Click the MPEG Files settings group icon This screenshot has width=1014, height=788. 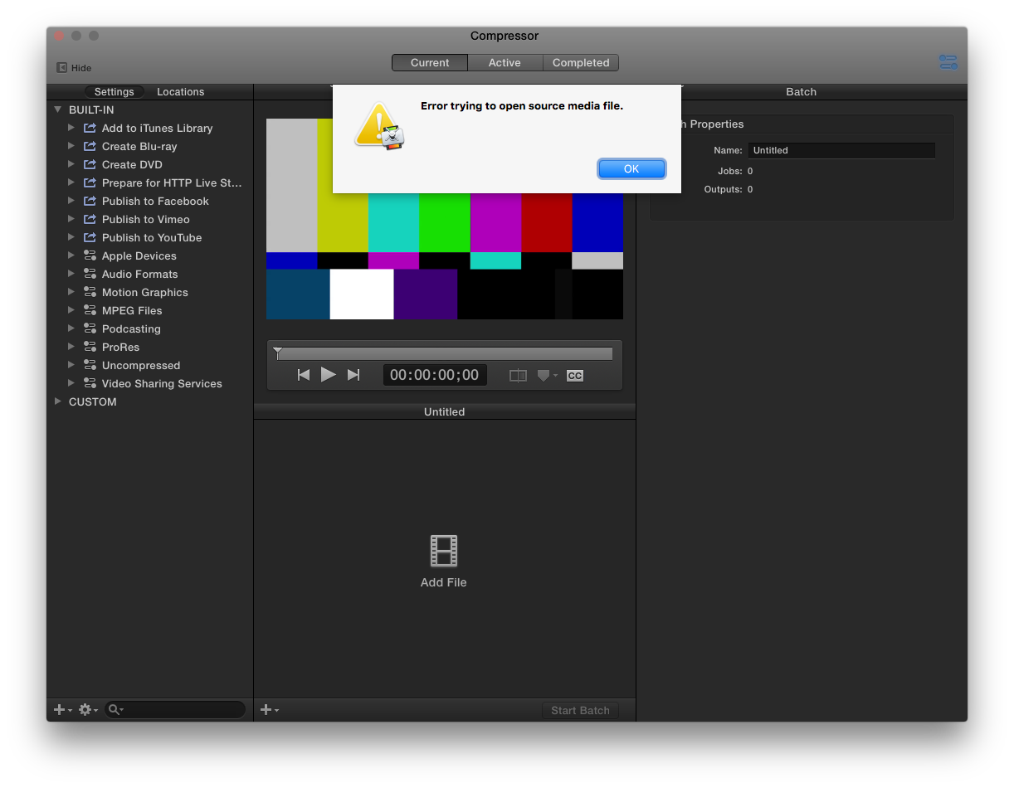90,310
